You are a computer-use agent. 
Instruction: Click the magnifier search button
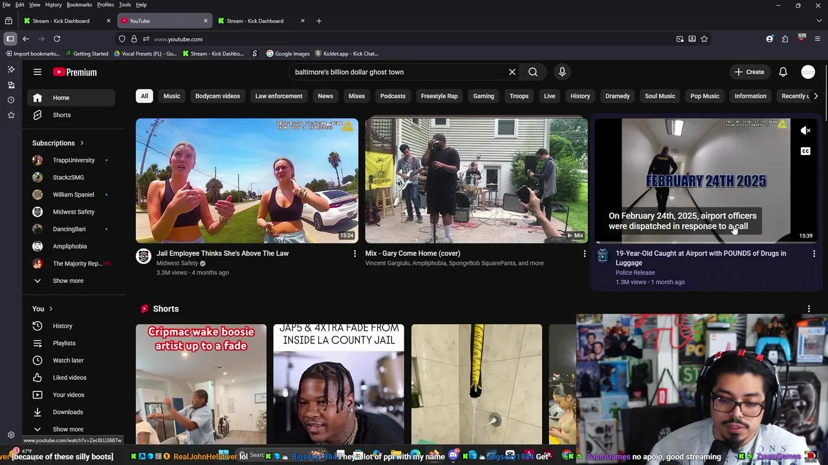(533, 72)
